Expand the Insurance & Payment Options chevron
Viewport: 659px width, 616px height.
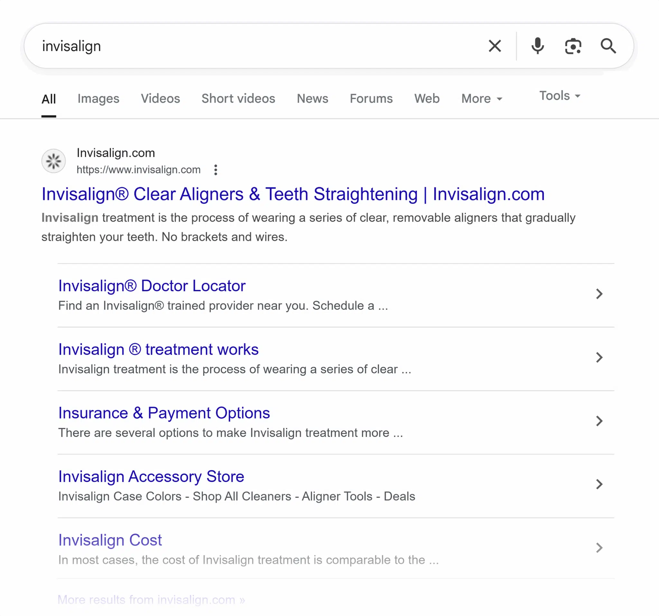pyautogui.click(x=599, y=421)
